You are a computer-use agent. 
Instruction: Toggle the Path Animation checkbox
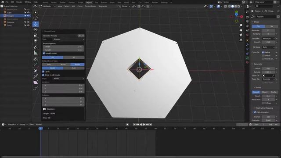click(x=255, y=112)
